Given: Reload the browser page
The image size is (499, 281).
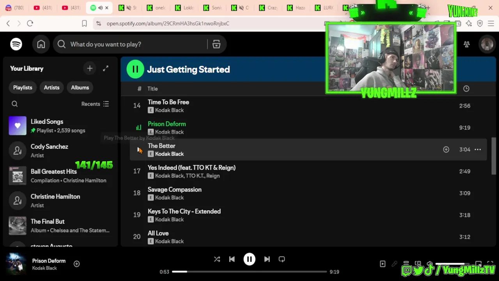Looking at the screenshot, I should [30, 23].
